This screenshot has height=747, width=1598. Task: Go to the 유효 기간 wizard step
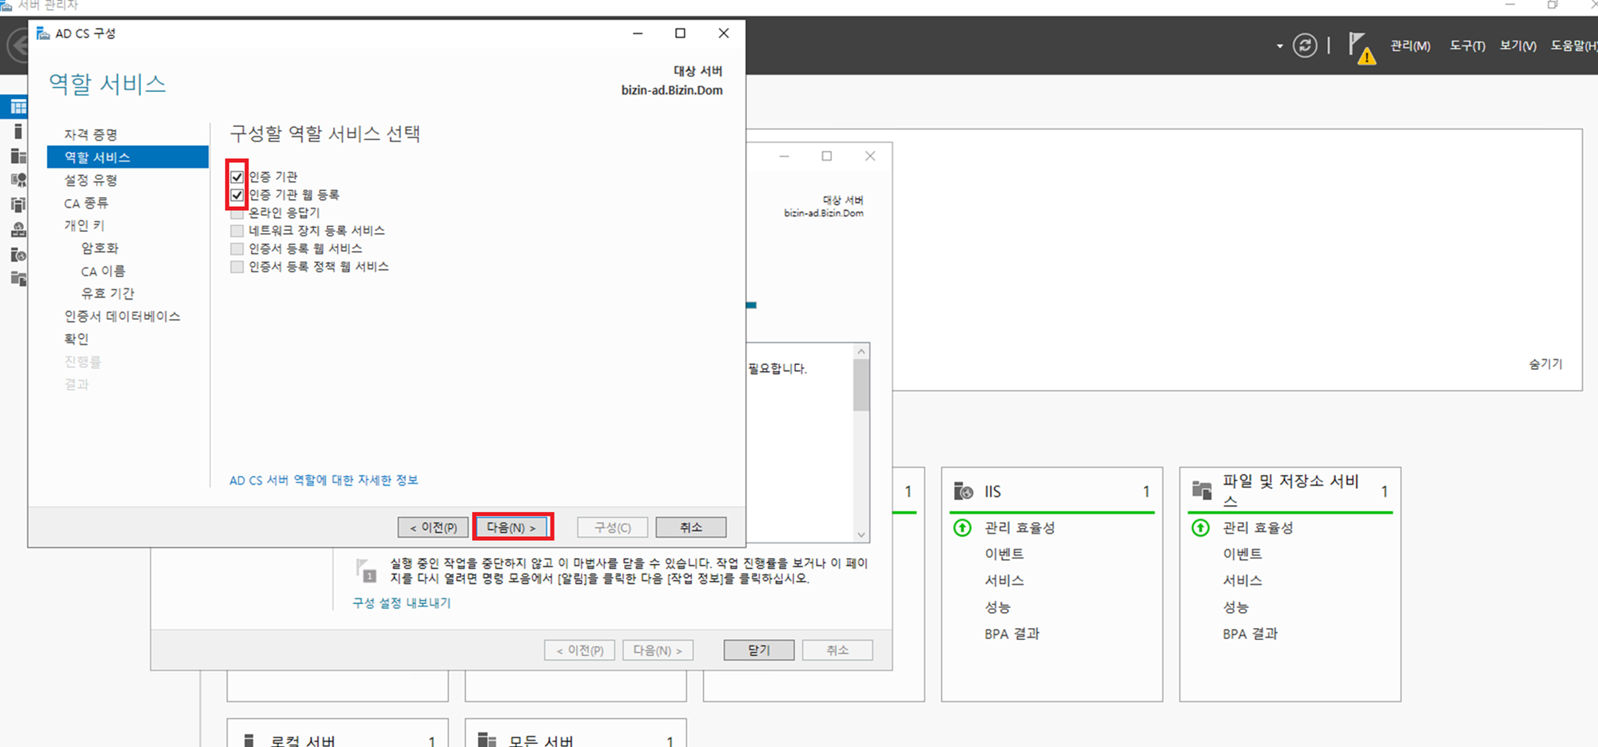tap(108, 293)
